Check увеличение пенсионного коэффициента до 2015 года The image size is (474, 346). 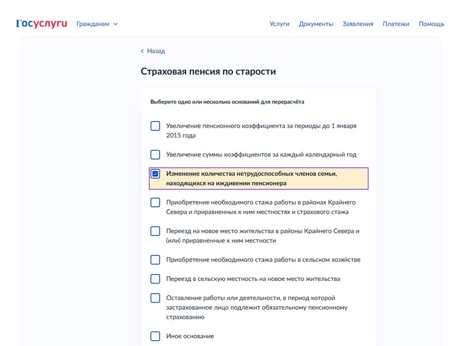(155, 126)
